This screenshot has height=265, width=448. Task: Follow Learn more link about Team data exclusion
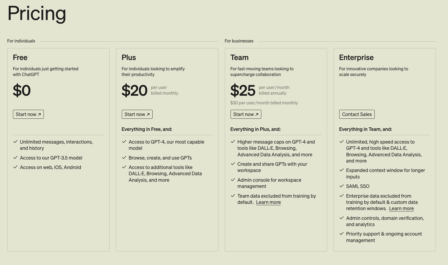click(268, 202)
